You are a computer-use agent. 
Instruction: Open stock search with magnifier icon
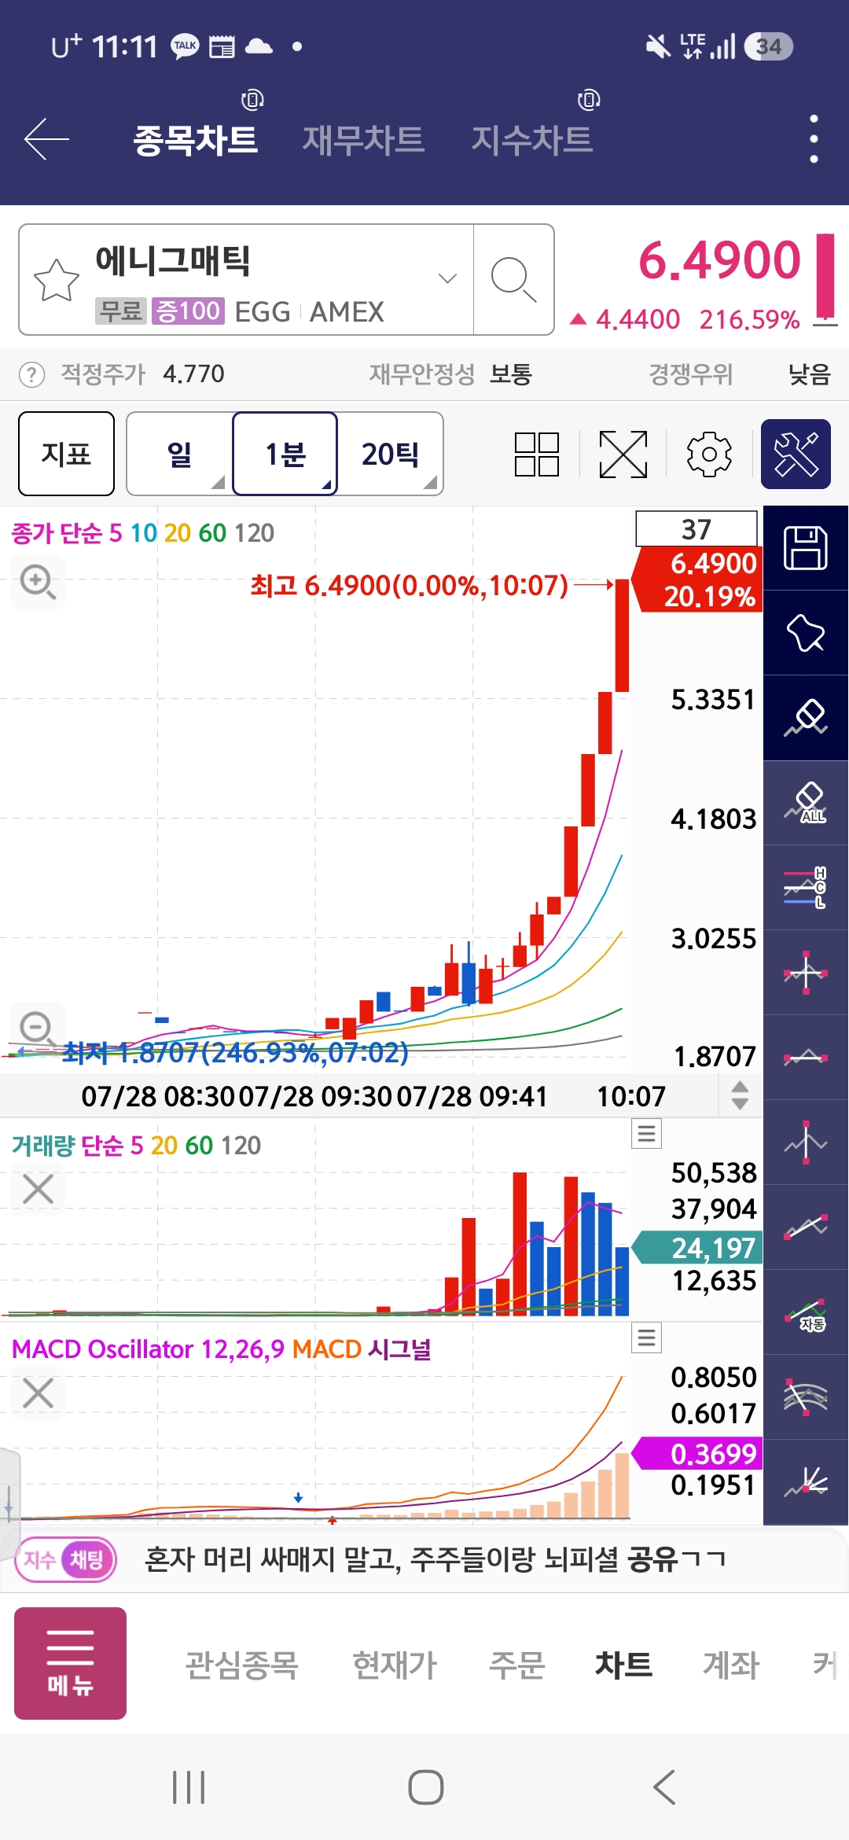coord(513,279)
